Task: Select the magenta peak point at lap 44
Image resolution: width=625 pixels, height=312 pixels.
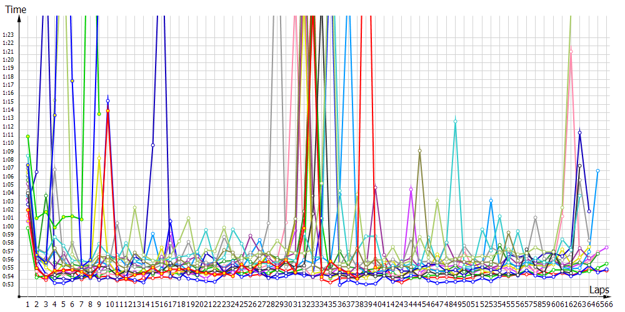Action: click(x=411, y=189)
